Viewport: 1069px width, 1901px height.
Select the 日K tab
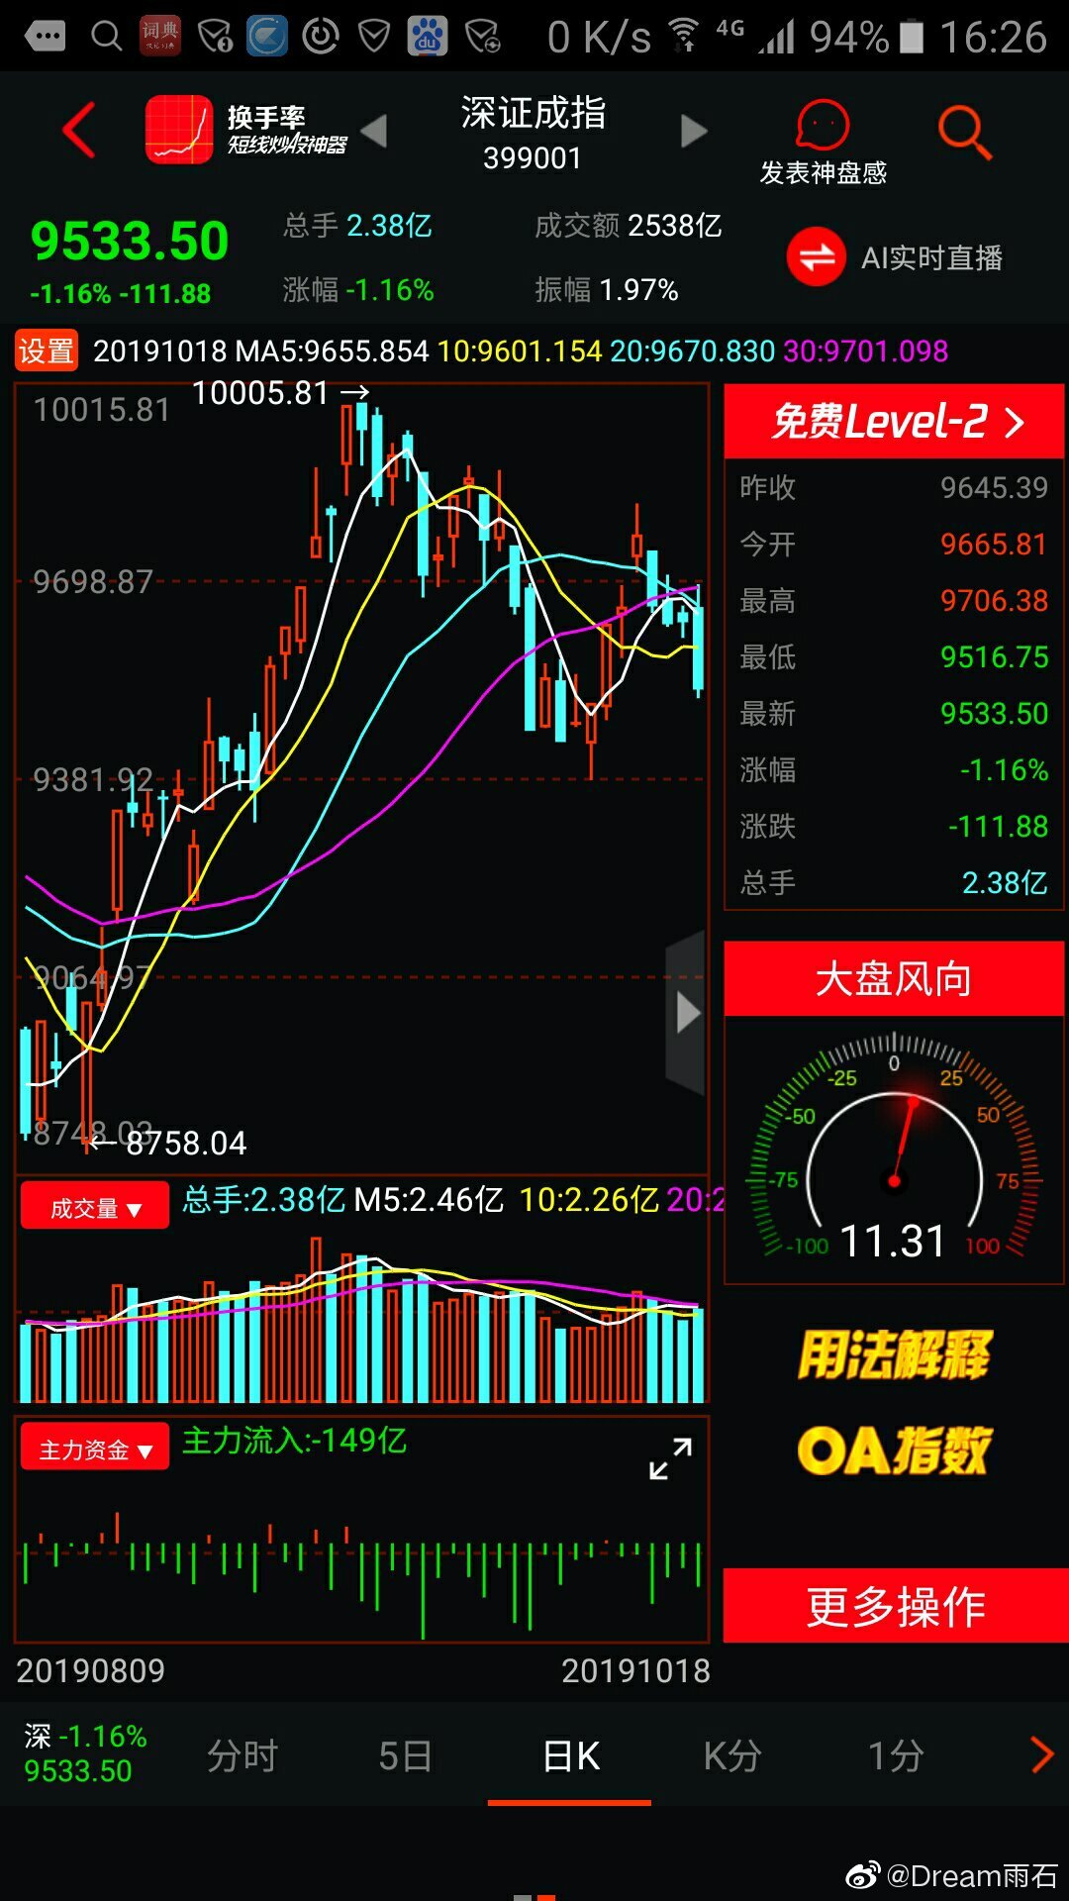[570, 1755]
